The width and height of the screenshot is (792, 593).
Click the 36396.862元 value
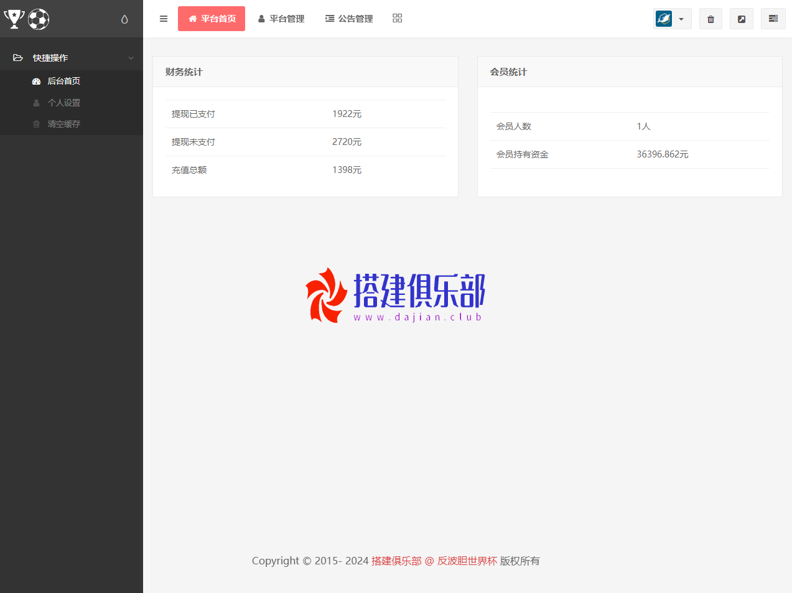point(663,154)
